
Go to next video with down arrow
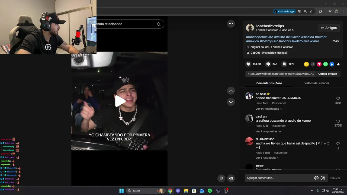[x=231, y=102]
